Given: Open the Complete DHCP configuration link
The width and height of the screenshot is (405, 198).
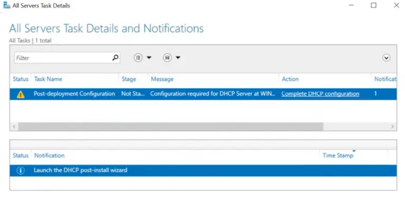Looking at the screenshot, I should (x=320, y=94).
